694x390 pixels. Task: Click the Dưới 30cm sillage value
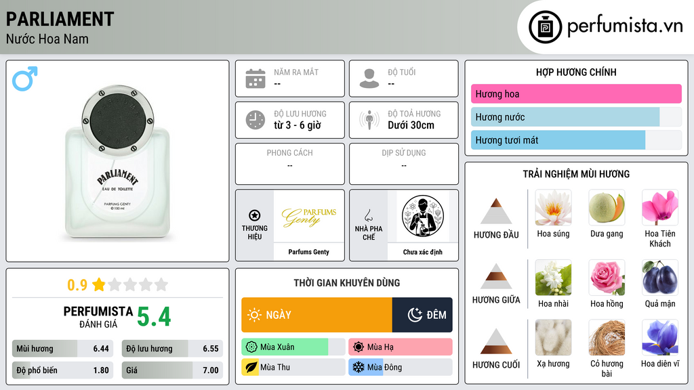(x=411, y=125)
